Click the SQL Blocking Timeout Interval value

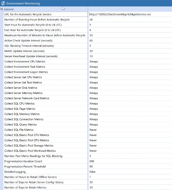pos(130,46)
